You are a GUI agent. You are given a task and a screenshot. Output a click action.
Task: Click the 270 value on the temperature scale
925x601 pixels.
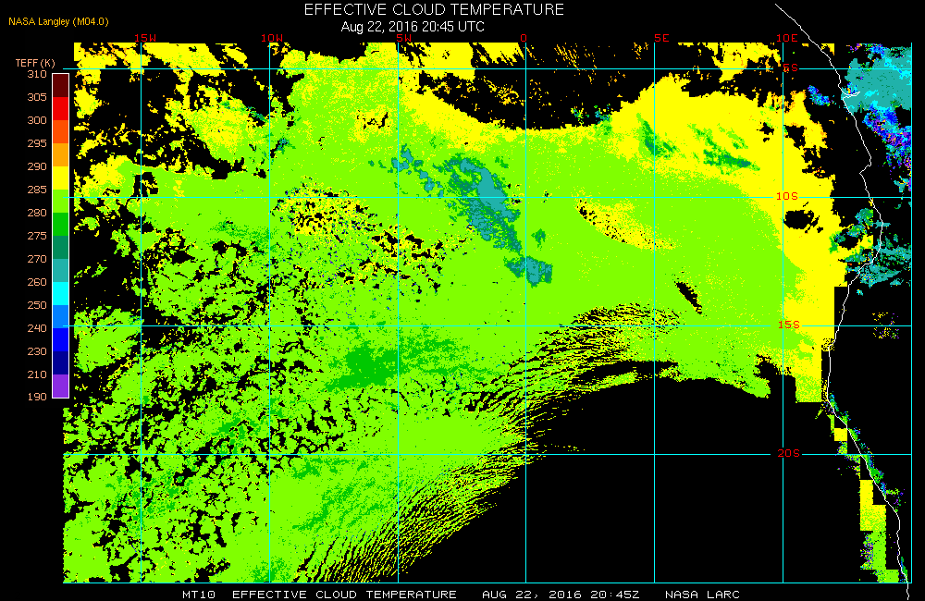(x=37, y=259)
